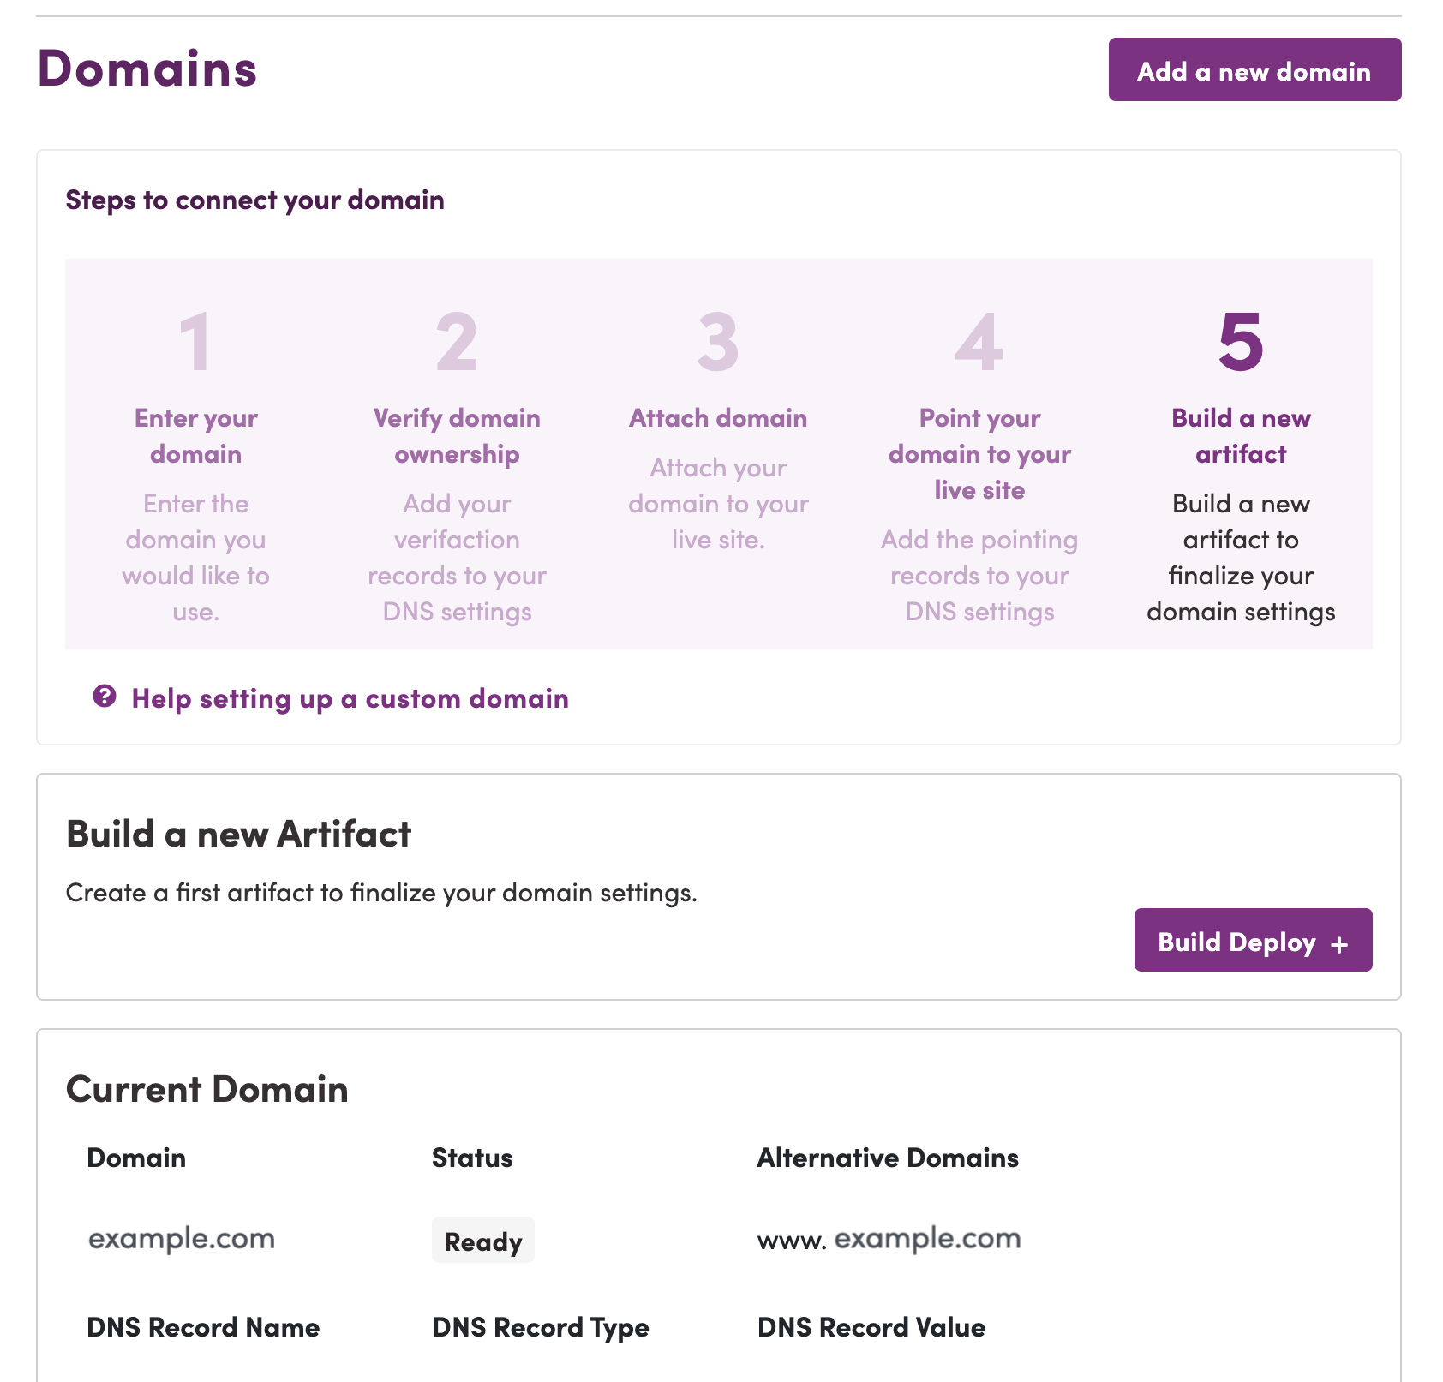This screenshot has width=1443, height=1382.
Task: Click the Status column header
Action: 472,1158
